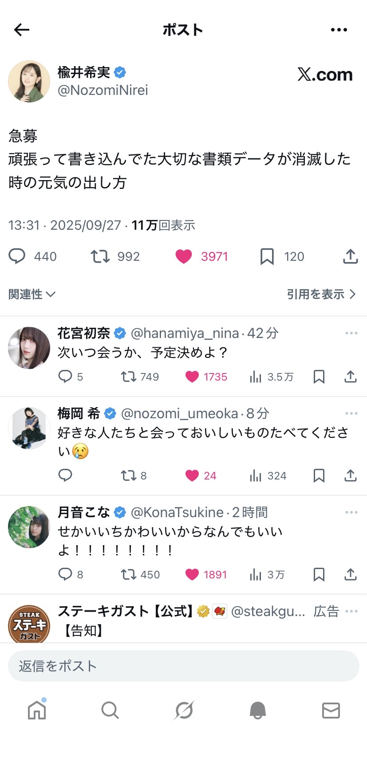Open Messages envelope in bottom bar
Viewport: 367px width, 762px height.
pyautogui.click(x=331, y=710)
